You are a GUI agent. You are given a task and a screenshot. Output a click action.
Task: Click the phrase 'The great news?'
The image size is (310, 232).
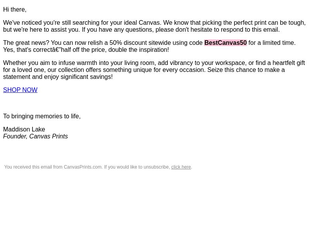click(x=26, y=43)
